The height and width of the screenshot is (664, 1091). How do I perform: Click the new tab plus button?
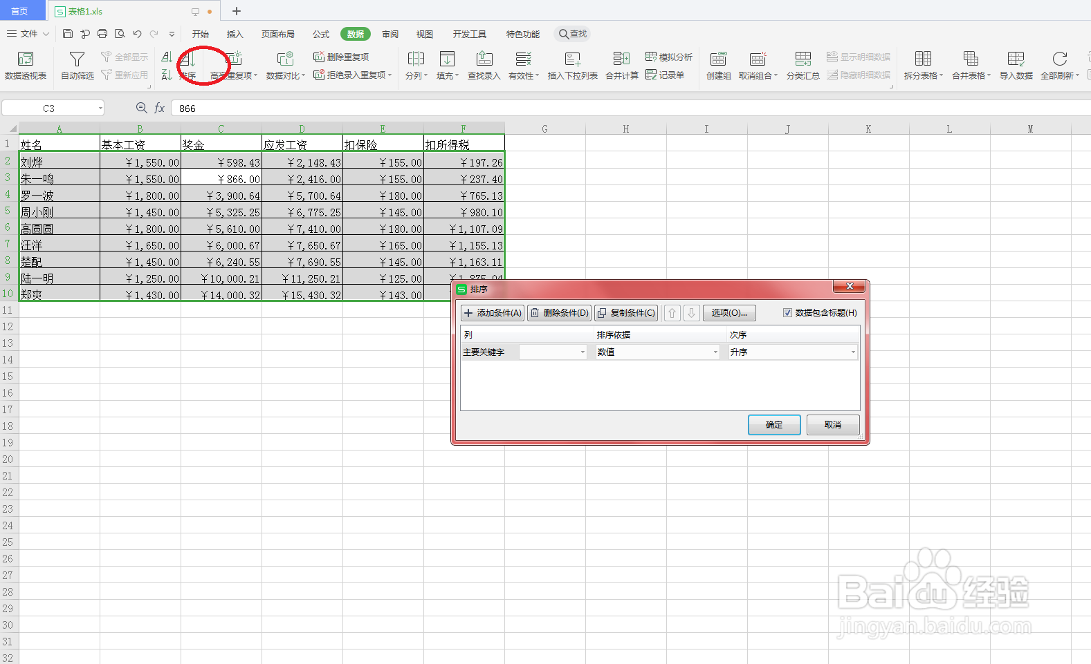237,11
